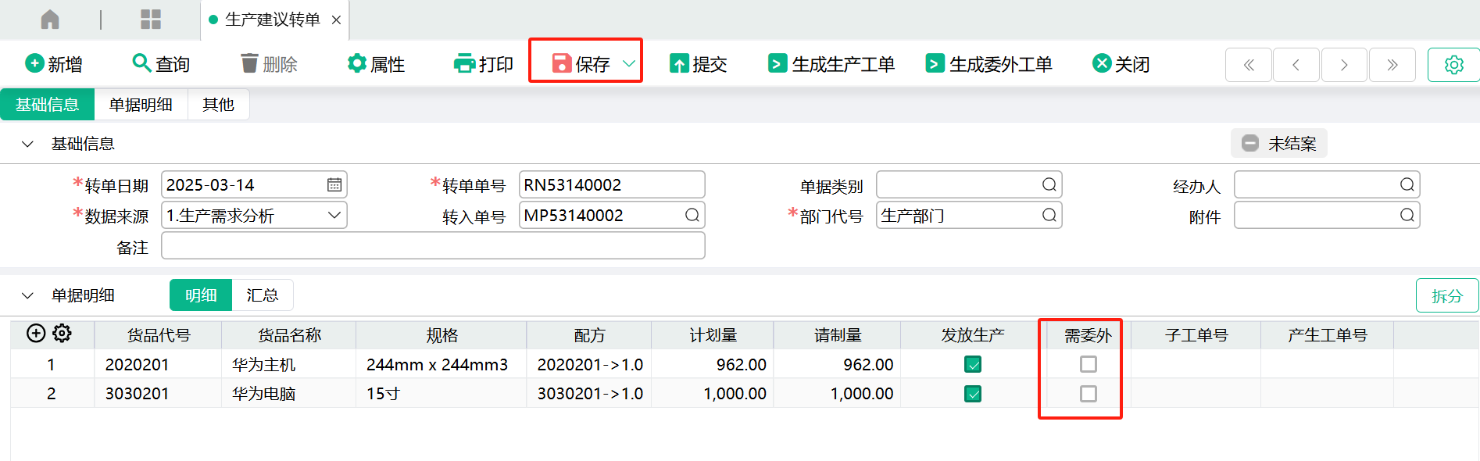Open the 数据来源 dropdown list
The width and height of the screenshot is (1480, 461).
click(334, 216)
